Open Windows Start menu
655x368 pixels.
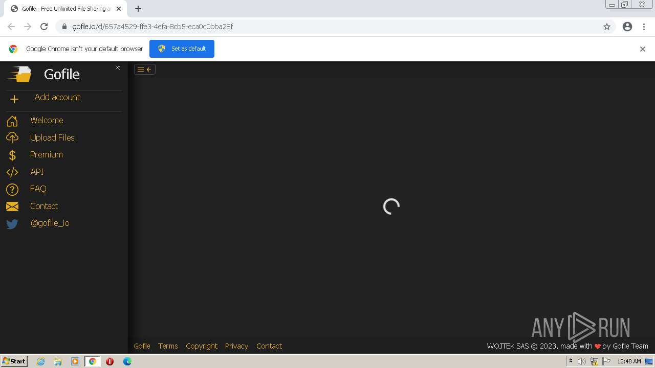(14, 361)
